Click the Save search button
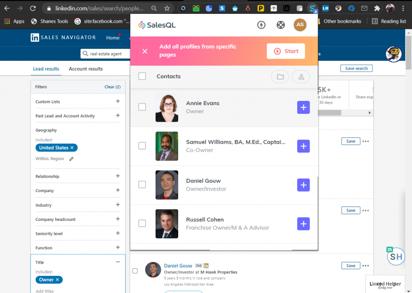Screen dimensions: 412x293 [356, 68]
